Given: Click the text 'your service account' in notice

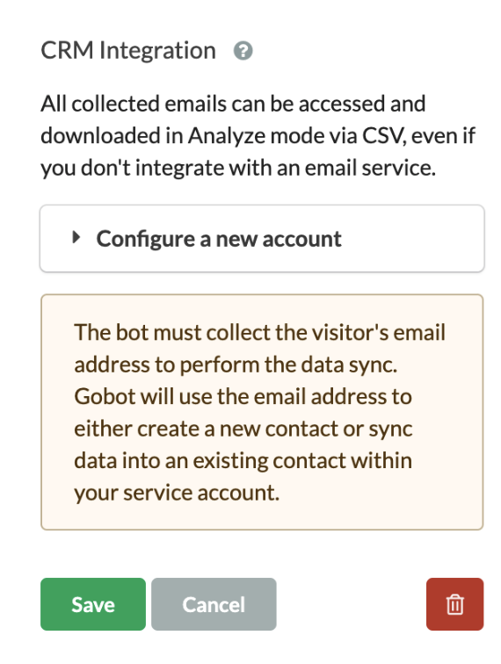Looking at the screenshot, I should [x=175, y=493].
